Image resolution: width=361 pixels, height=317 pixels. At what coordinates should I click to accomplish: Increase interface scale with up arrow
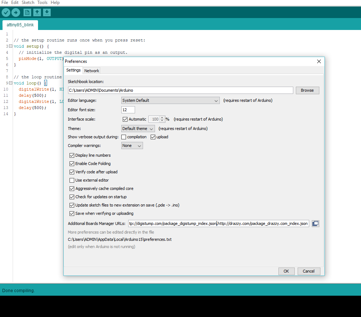coord(162,118)
